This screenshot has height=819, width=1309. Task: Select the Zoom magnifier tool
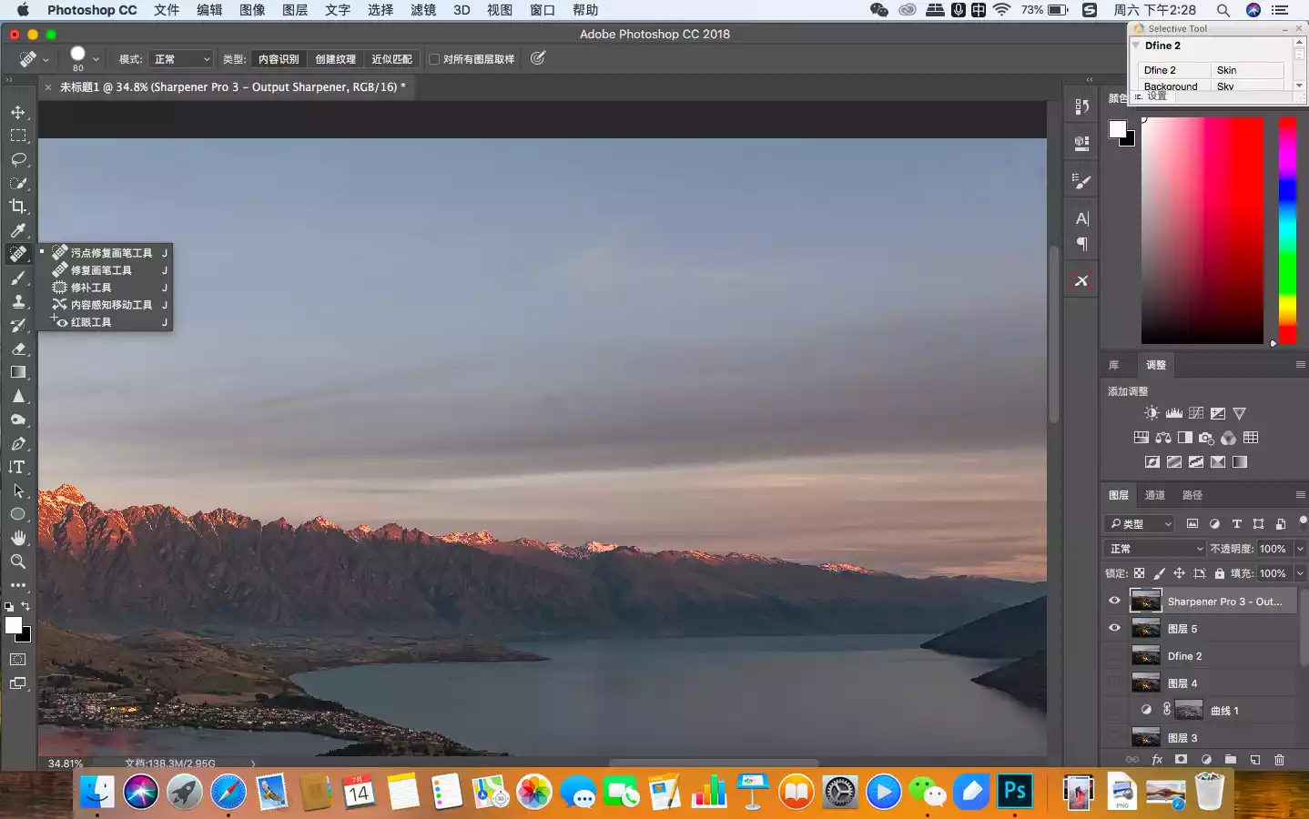[18, 561]
